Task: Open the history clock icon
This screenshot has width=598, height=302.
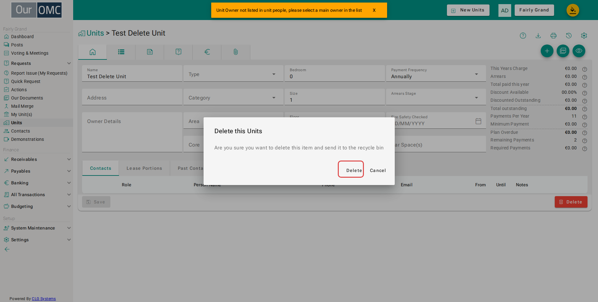Action: click(569, 36)
